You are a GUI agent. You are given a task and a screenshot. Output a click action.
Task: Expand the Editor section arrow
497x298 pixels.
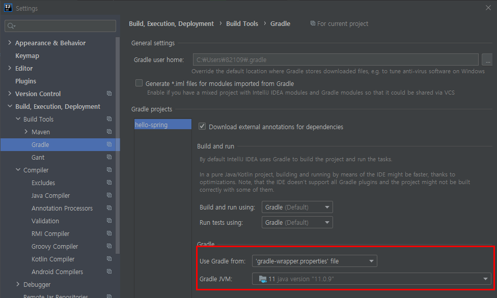tap(10, 68)
